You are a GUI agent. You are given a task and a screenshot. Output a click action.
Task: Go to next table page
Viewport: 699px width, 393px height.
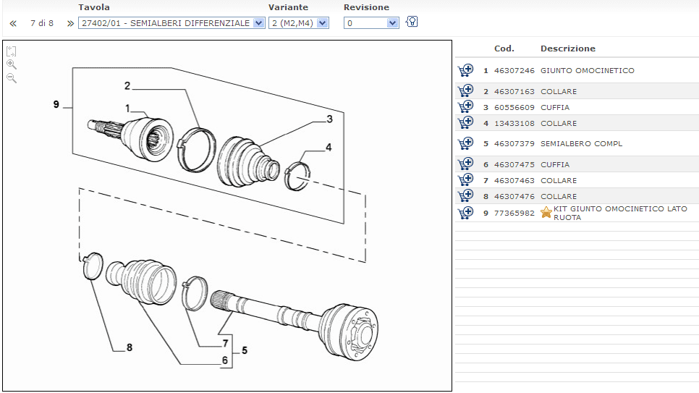point(70,24)
